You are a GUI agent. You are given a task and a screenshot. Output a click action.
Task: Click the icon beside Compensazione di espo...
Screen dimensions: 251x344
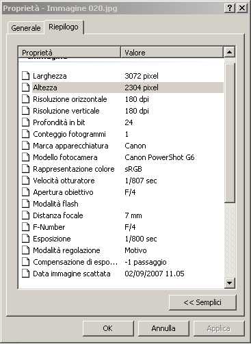(x=26, y=262)
